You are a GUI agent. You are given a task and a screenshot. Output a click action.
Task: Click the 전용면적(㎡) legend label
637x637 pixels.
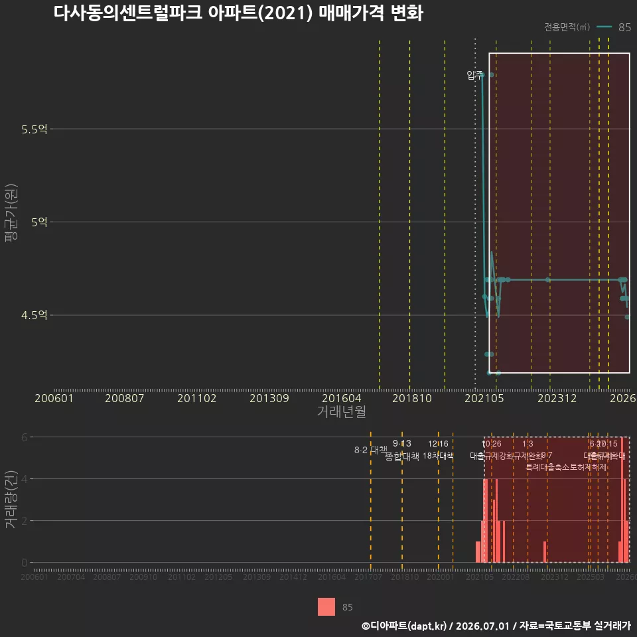pyautogui.click(x=567, y=27)
